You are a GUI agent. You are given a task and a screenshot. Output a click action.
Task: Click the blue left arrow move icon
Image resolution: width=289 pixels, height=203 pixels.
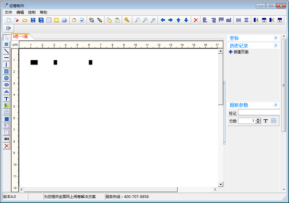(x=163, y=20)
